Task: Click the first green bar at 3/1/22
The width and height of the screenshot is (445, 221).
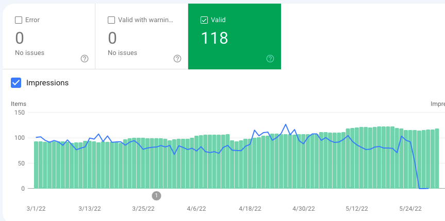Action: pos(36,165)
